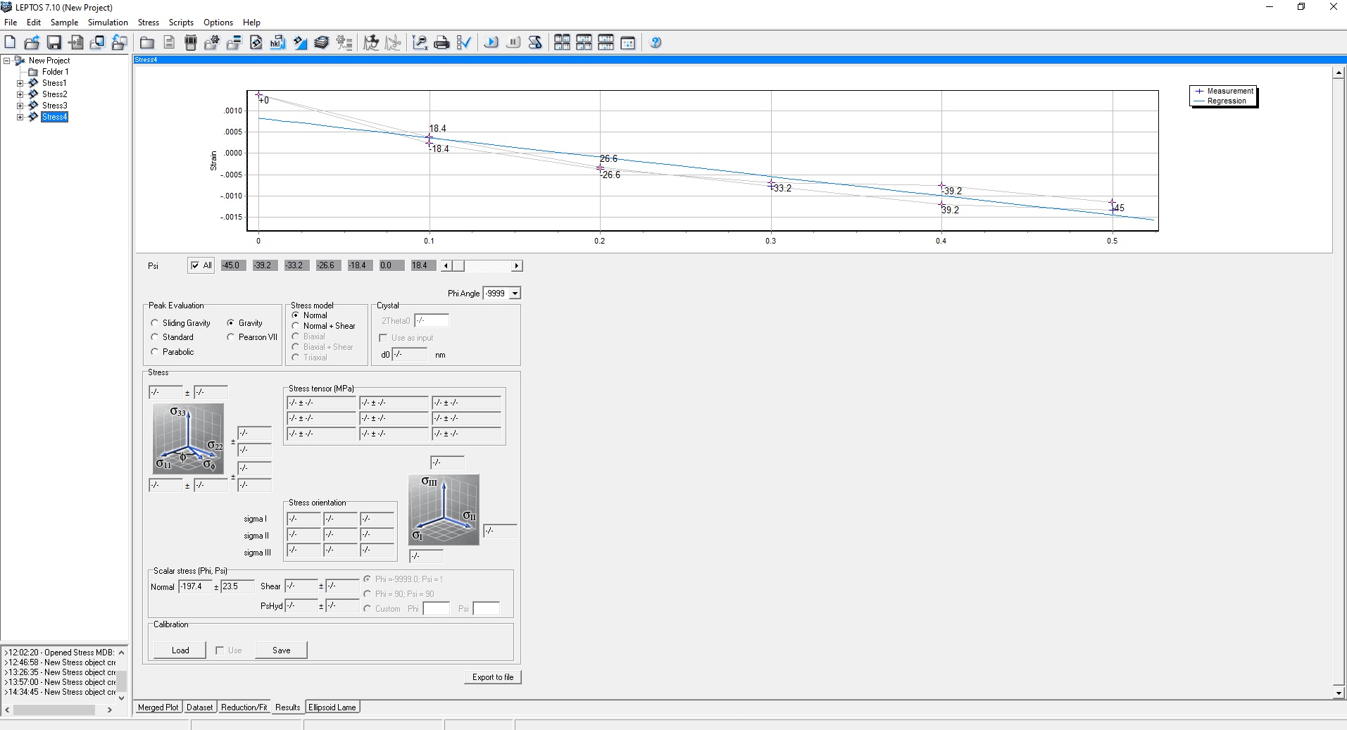Open the Simulation menu
Image resolution: width=1347 pixels, height=730 pixels.
(x=108, y=23)
